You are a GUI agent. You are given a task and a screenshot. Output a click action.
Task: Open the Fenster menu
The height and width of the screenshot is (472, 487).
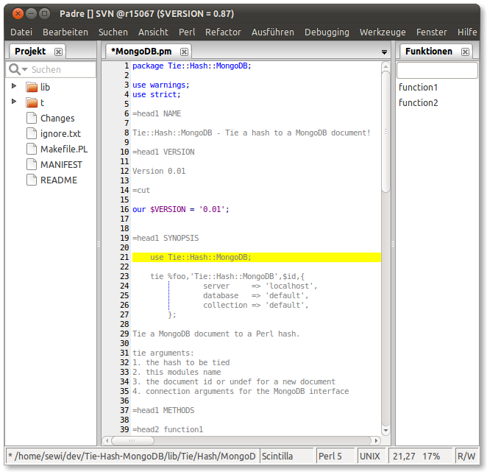[431, 32]
